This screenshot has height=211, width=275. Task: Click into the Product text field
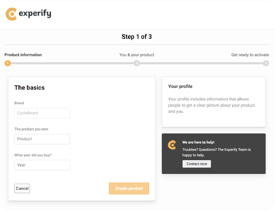coord(42,139)
